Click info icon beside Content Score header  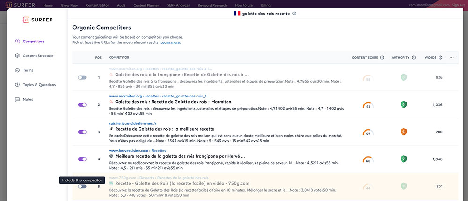point(382,58)
